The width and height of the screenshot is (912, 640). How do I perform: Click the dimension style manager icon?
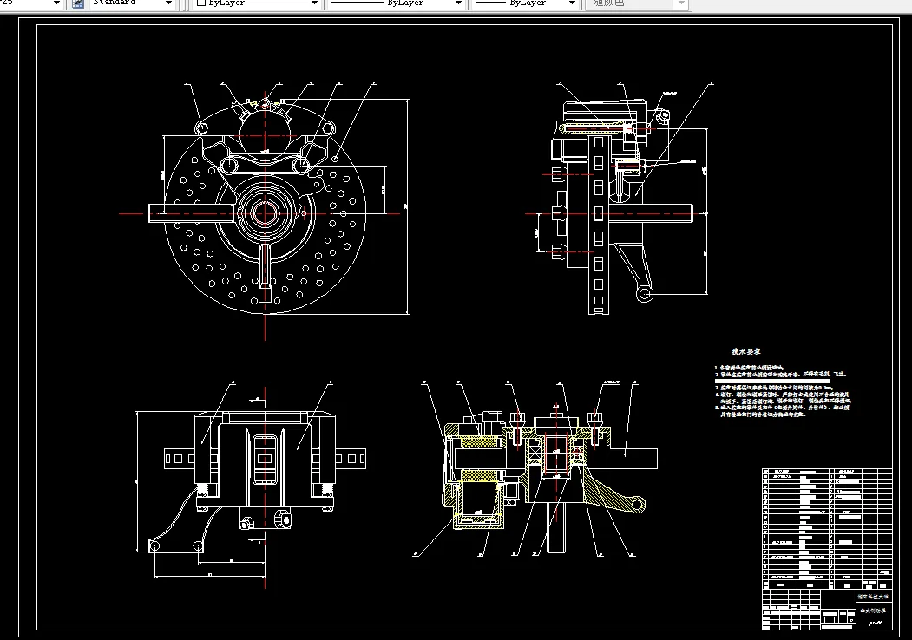(x=78, y=3)
